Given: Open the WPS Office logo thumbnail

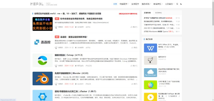Looking at the screenshot, I should pos(150,48).
